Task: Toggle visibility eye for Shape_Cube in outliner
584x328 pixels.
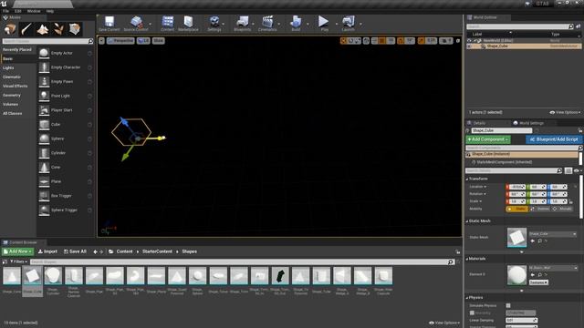Action: point(469,46)
